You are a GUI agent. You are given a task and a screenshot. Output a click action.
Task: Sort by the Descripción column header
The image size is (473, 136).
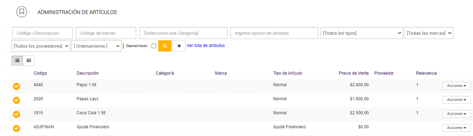(x=88, y=73)
